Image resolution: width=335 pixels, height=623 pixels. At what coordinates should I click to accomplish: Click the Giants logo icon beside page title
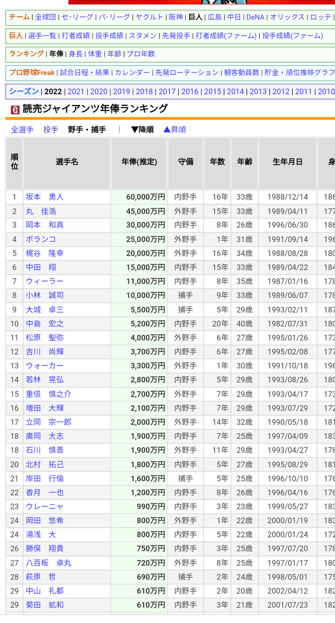point(15,110)
